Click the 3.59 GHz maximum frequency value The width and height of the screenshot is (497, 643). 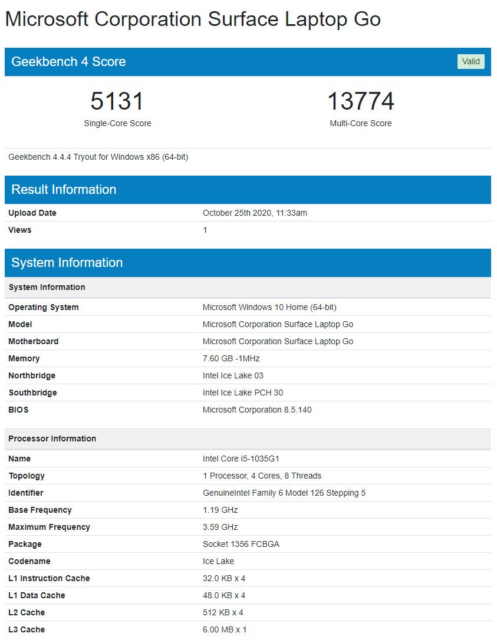[220, 527]
